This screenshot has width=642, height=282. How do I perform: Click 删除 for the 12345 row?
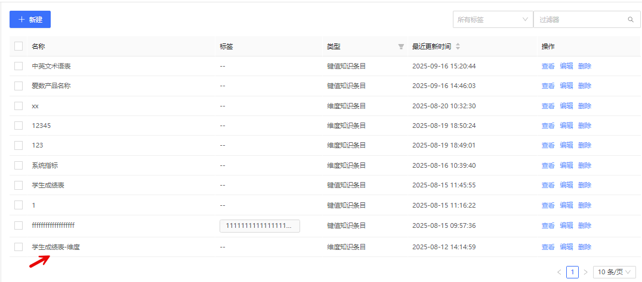click(585, 126)
